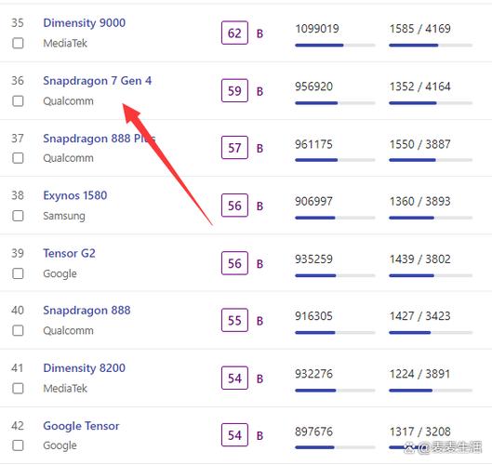492x465 pixels.
Task: Open the Snapdragon 7 Gen 4 link
Action: click(x=98, y=81)
